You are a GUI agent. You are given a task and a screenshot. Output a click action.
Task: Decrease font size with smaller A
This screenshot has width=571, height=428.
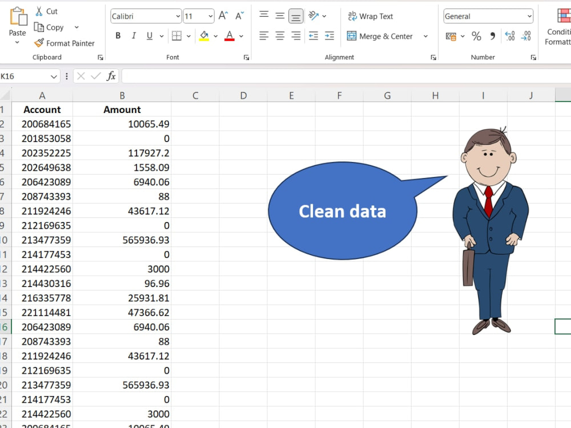click(240, 15)
